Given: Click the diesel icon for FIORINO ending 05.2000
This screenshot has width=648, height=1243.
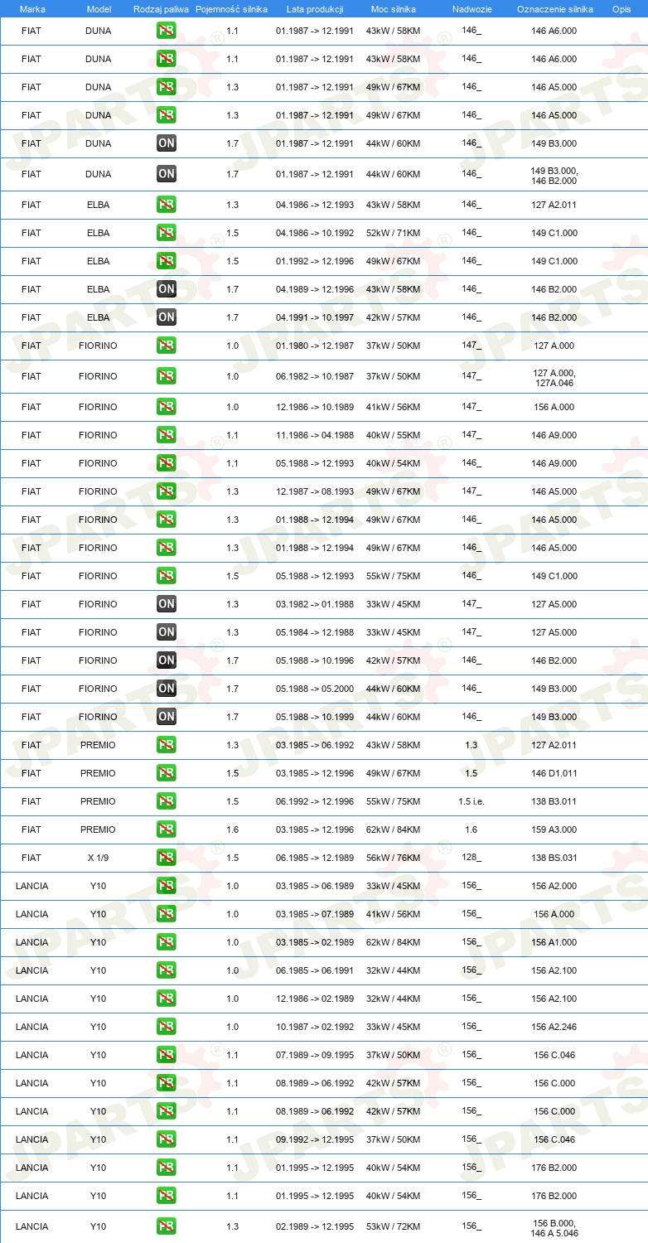Looking at the screenshot, I should (x=167, y=689).
